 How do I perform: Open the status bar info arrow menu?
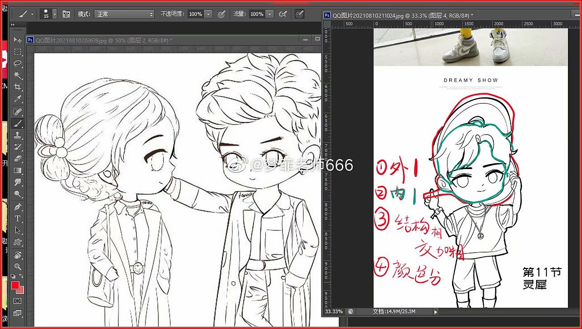click(x=435, y=312)
